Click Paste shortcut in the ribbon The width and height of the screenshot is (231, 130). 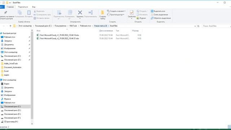42,18
